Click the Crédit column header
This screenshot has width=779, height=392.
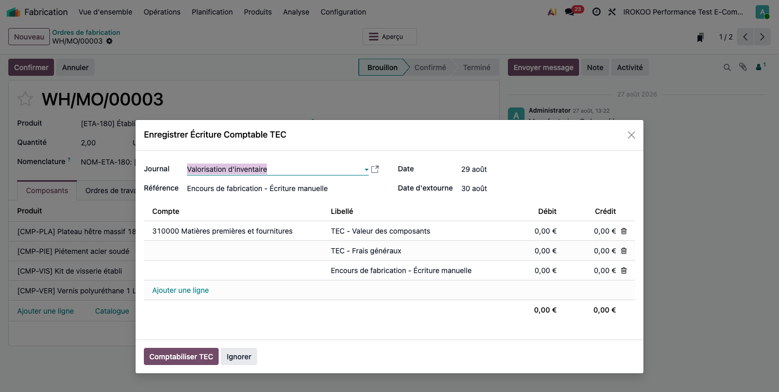[606, 211]
